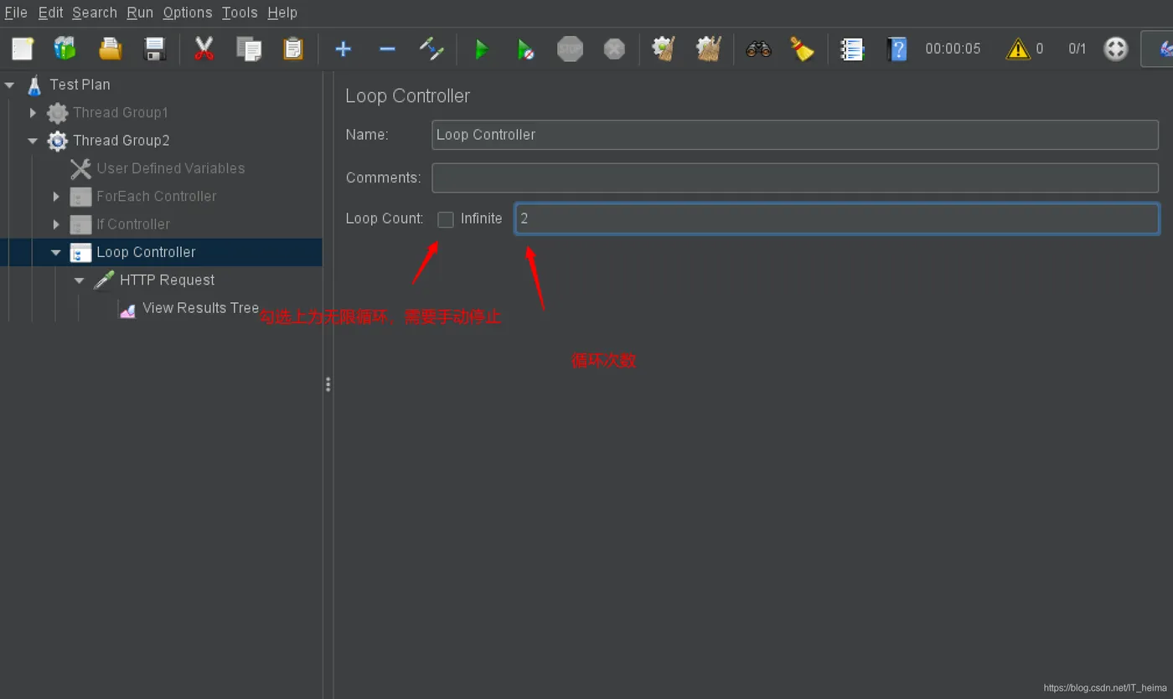This screenshot has width=1173, height=699.
Task: Select View Results Tree listener
Action: tap(201, 308)
